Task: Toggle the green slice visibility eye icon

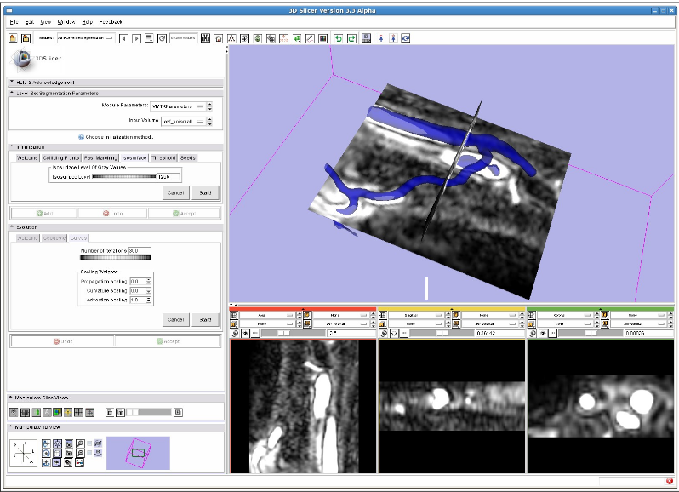Action: (543, 334)
